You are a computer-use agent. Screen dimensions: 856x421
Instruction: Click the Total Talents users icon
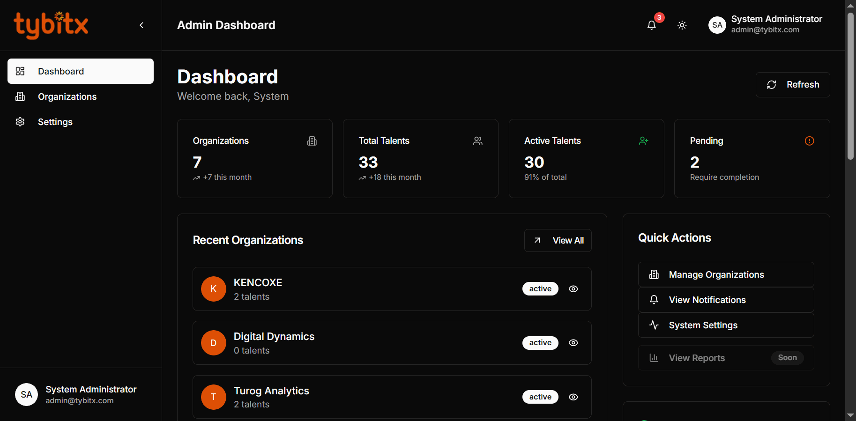(478, 141)
